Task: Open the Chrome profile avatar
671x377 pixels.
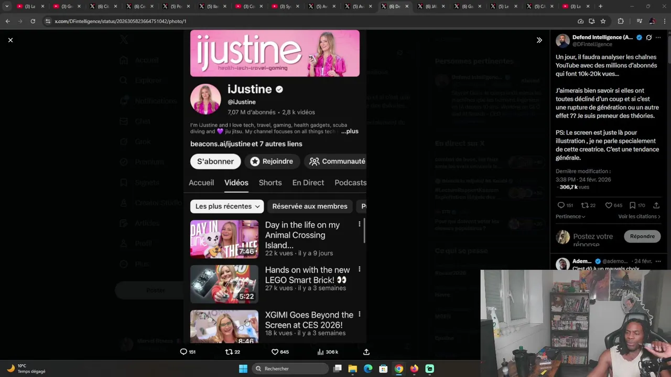Action: pyautogui.click(x=652, y=21)
